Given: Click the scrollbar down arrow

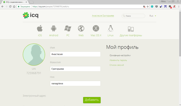Looking at the screenshot, I should (180, 105).
